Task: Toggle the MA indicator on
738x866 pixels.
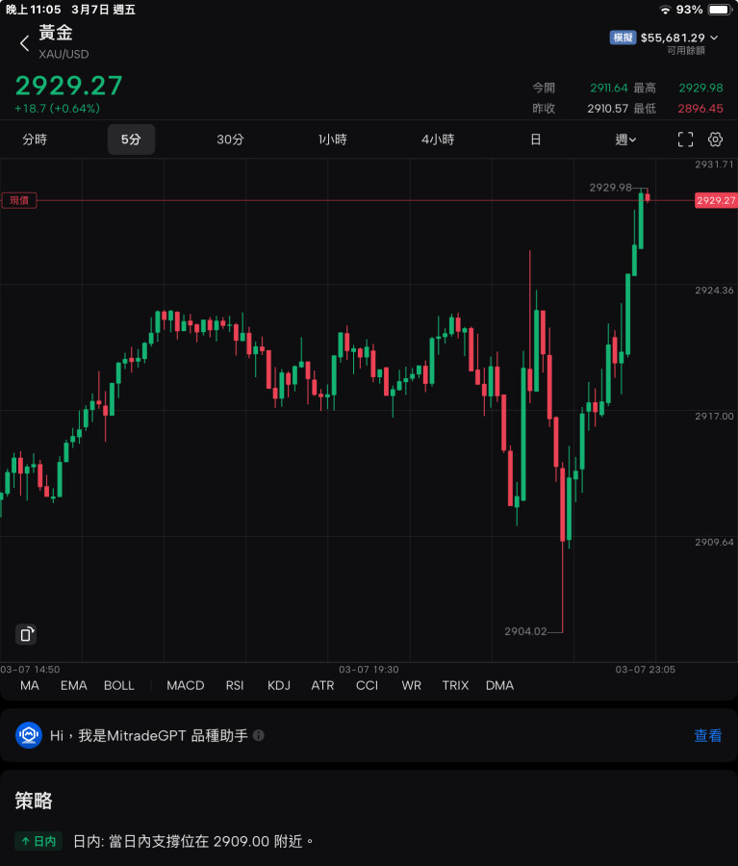Action: pyautogui.click(x=30, y=685)
